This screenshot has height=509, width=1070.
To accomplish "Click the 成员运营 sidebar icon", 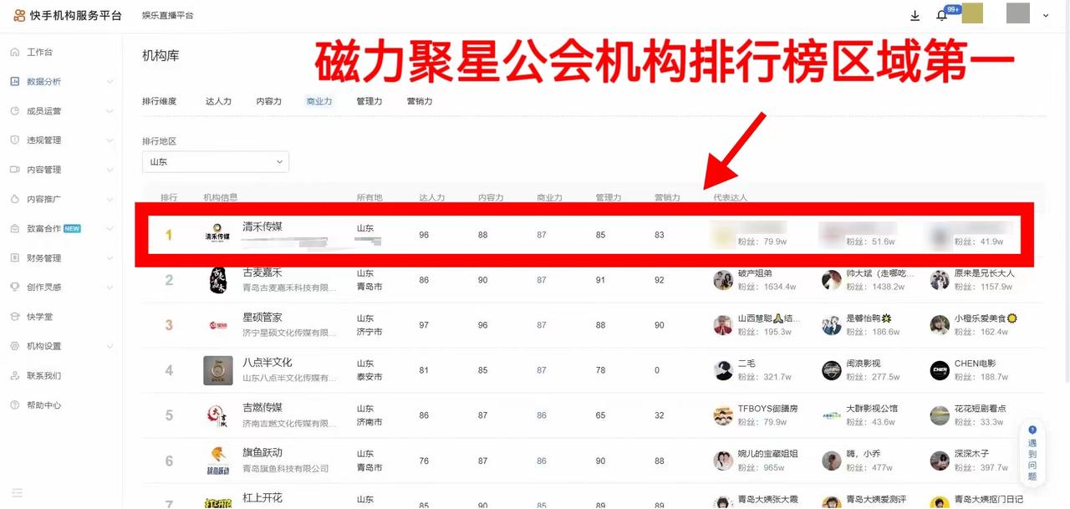I will tap(15, 111).
